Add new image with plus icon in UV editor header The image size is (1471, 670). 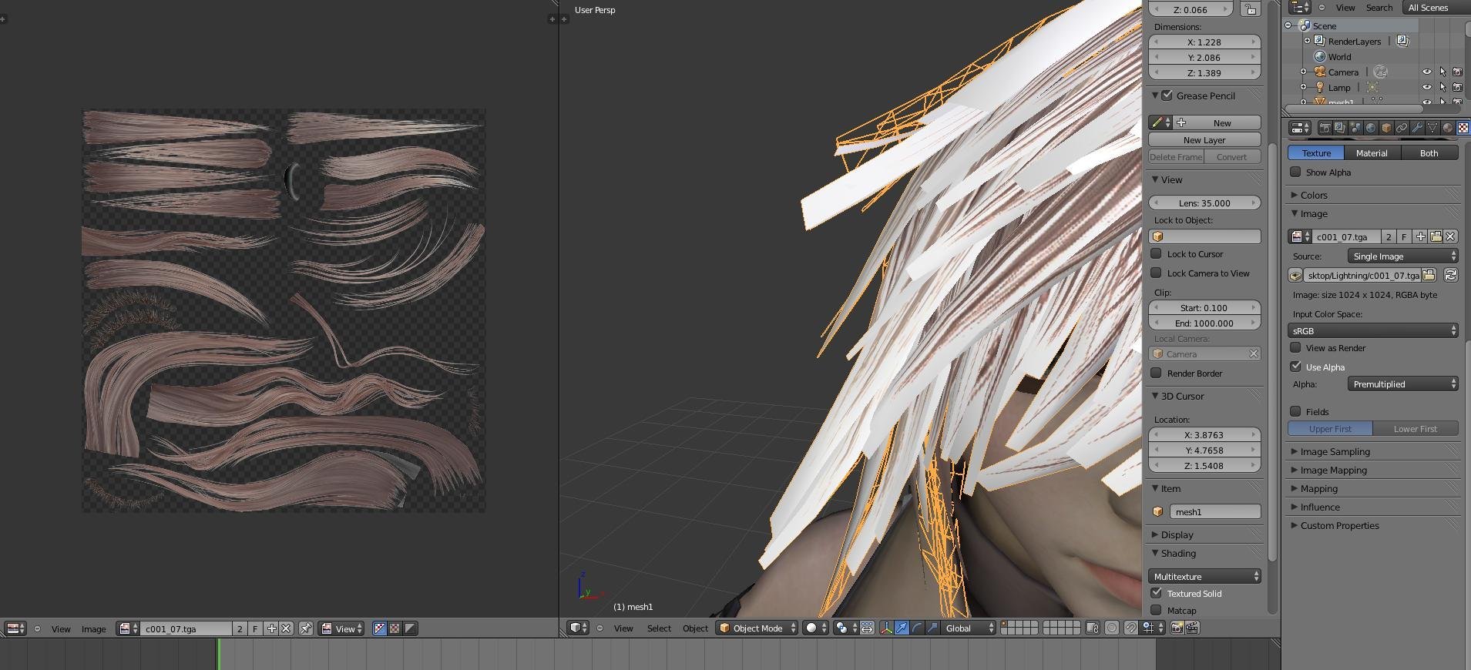271,628
